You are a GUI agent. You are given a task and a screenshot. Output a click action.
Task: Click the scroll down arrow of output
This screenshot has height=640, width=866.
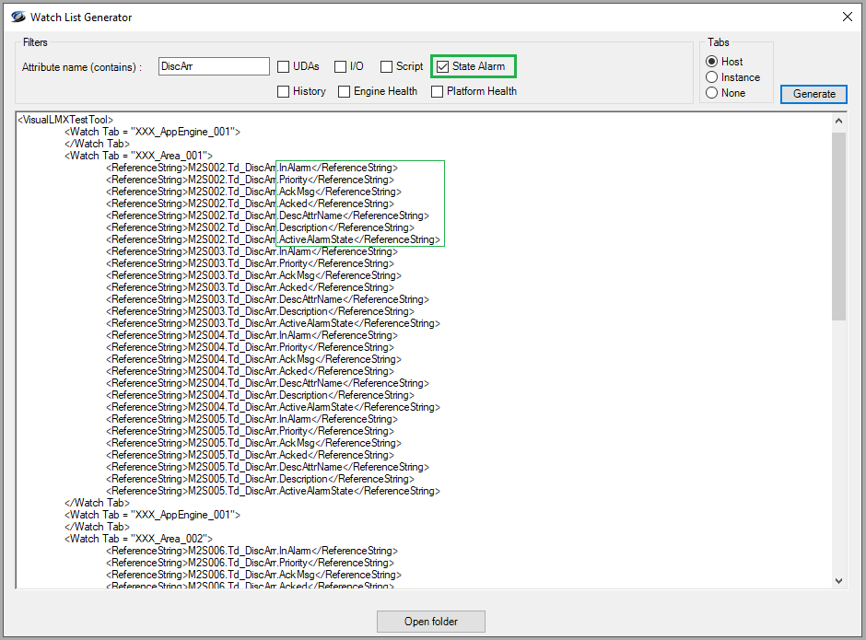pos(838,580)
